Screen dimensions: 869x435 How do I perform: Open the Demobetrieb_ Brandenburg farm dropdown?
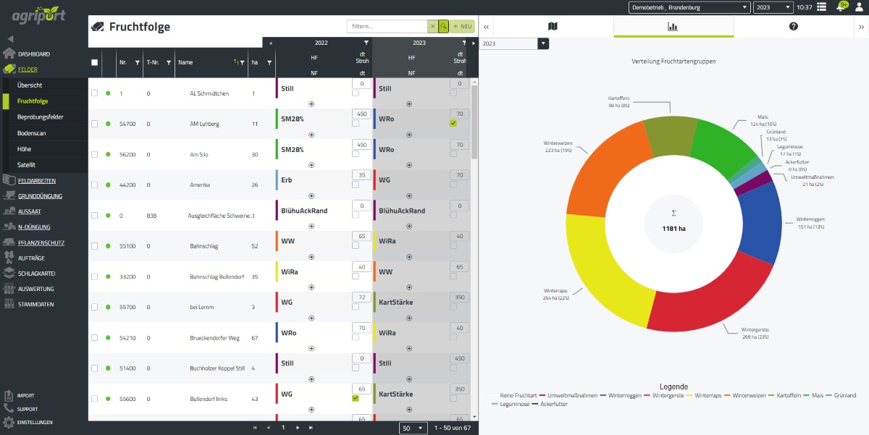click(689, 7)
